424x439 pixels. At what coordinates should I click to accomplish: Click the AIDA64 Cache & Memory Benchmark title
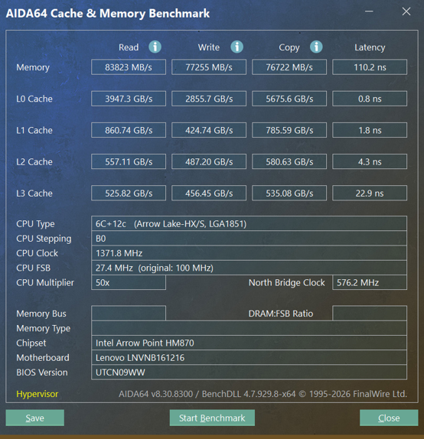(x=108, y=13)
